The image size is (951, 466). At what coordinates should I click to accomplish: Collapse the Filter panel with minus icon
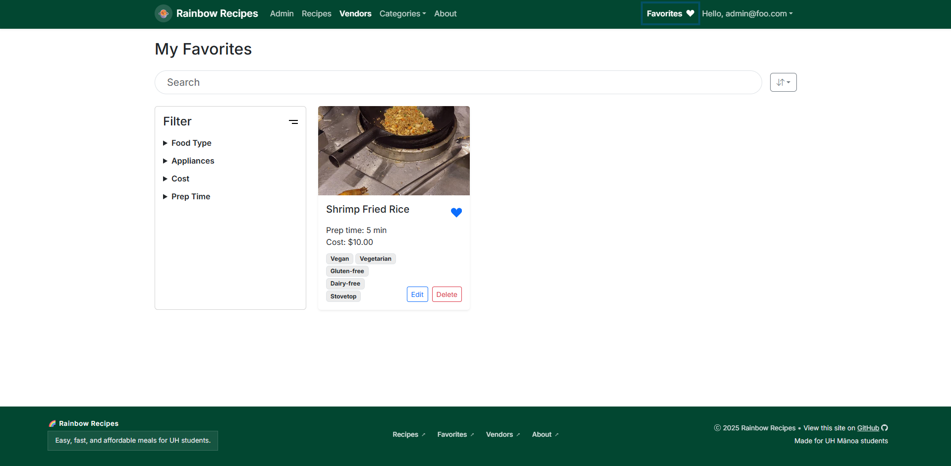[x=293, y=122]
